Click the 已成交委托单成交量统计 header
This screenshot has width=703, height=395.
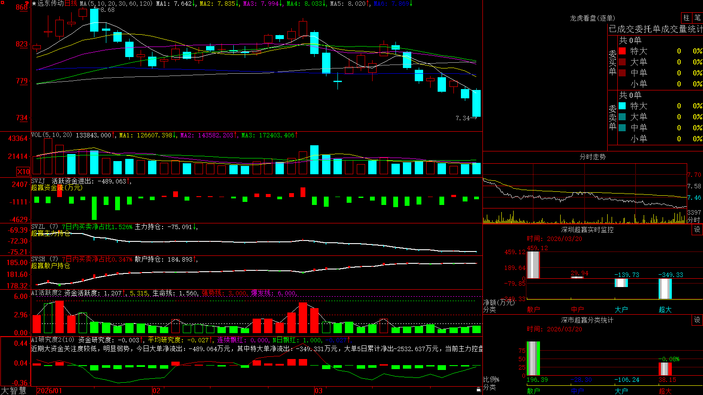(656, 29)
